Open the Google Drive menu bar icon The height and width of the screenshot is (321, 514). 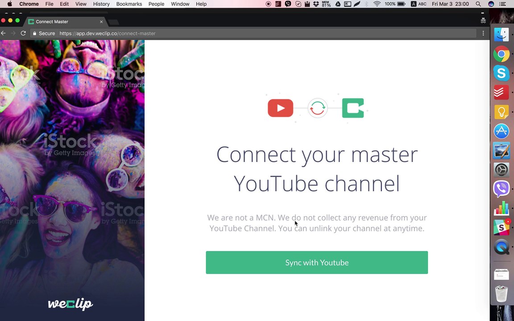tap(338, 4)
